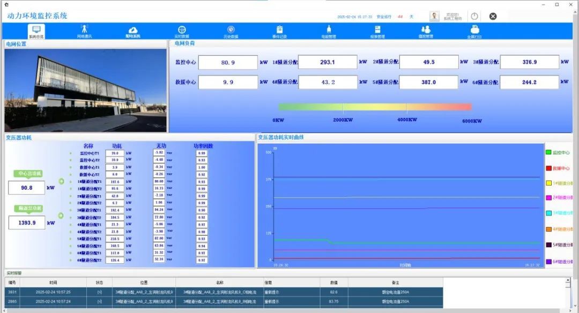Click the red 救援中心 legend swatch
Image resolution: width=579 pixels, height=313 pixels.
(548, 168)
